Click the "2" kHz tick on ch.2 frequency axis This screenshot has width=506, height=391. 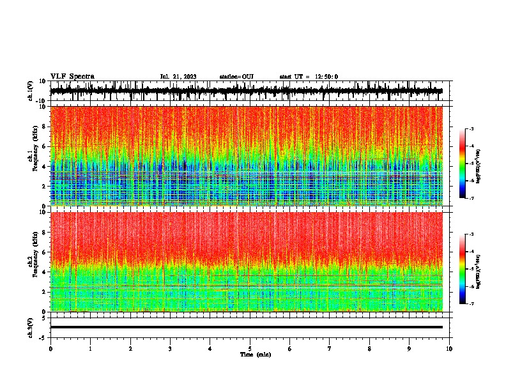click(x=44, y=292)
